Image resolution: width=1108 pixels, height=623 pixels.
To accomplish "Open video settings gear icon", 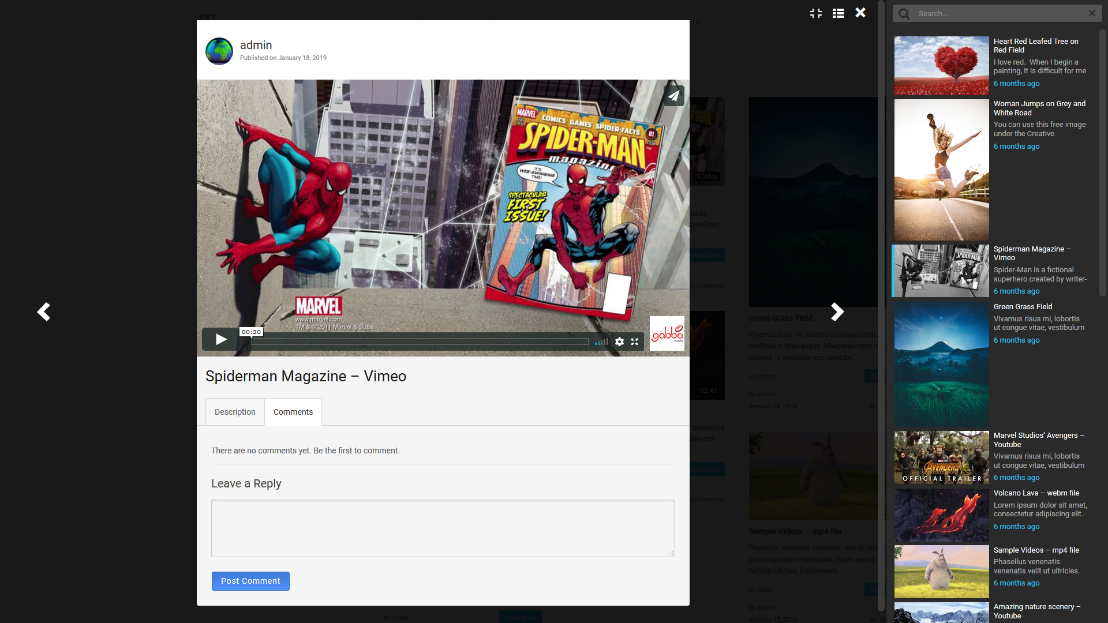I will 619,341.
